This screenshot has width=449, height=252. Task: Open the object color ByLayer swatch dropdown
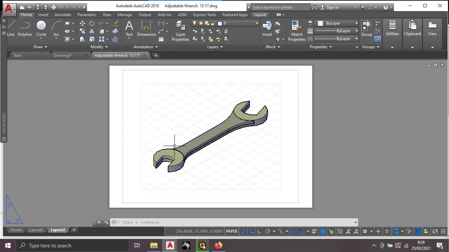[336, 23]
